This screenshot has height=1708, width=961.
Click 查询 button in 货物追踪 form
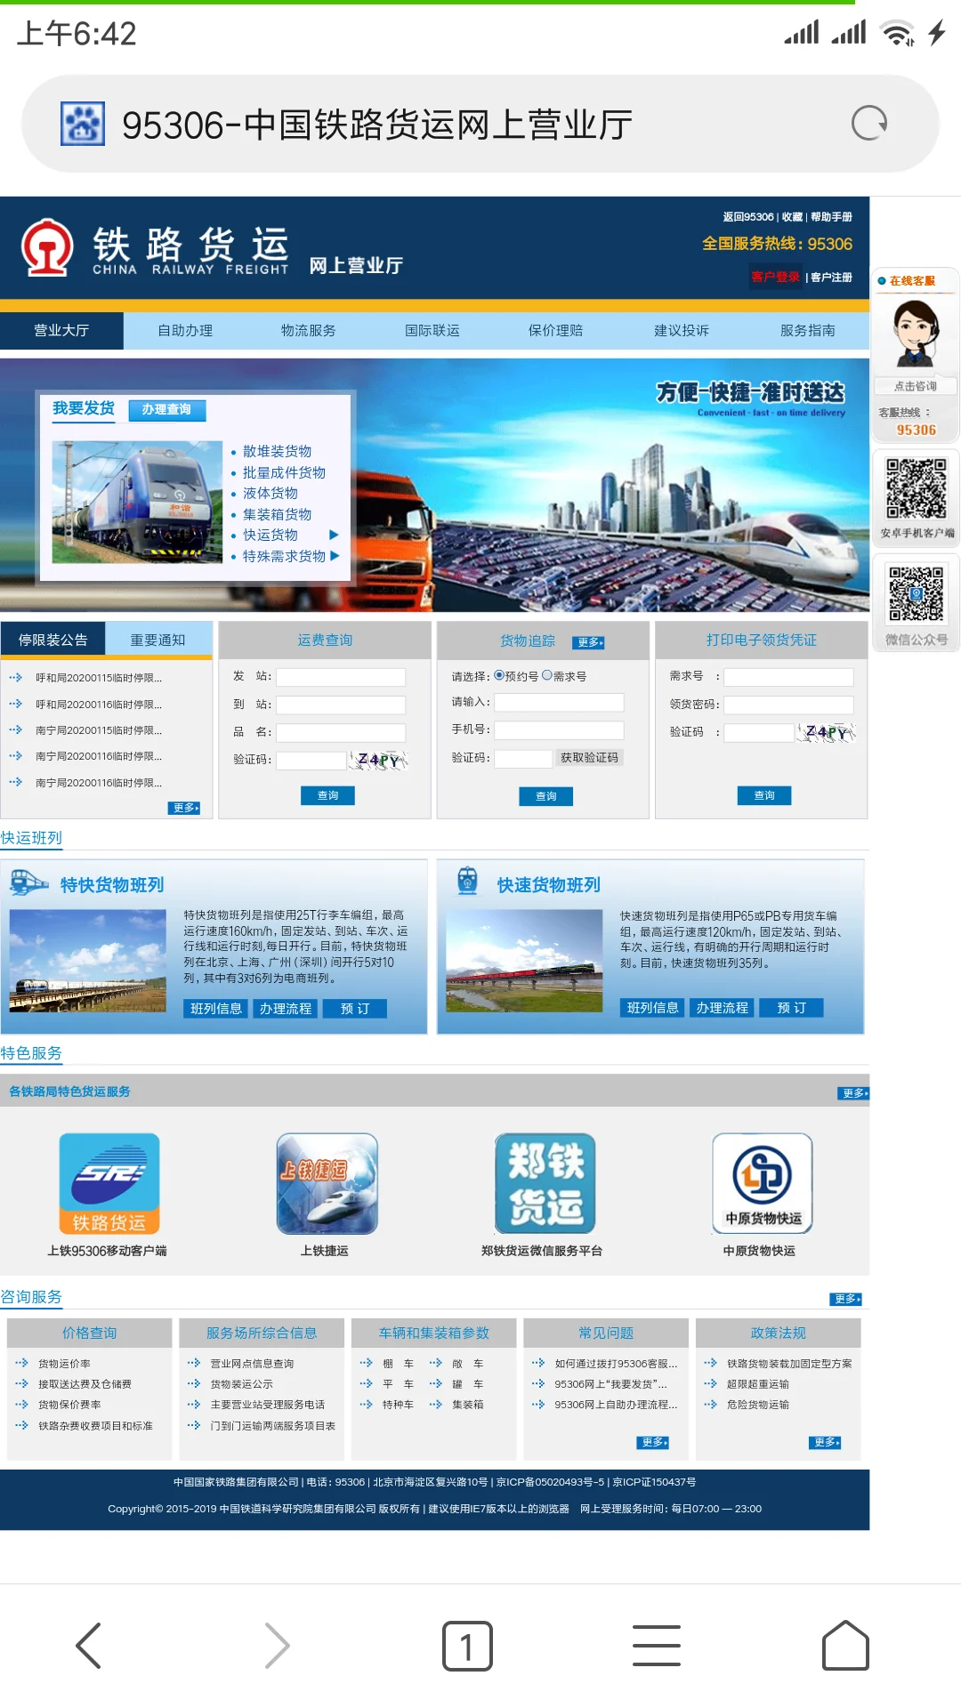546,796
